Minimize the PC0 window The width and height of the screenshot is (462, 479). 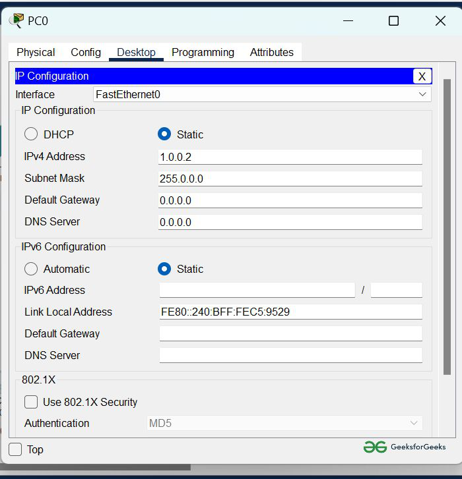(348, 21)
